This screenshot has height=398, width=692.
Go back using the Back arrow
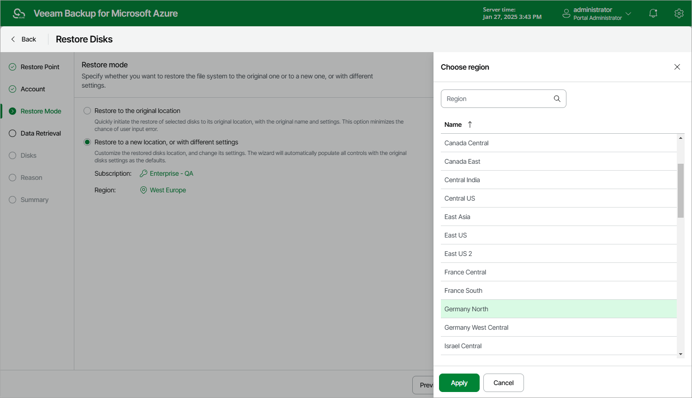click(23, 39)
